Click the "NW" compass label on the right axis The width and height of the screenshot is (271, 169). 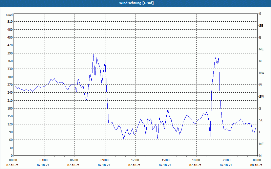click(x=262, y=73)
